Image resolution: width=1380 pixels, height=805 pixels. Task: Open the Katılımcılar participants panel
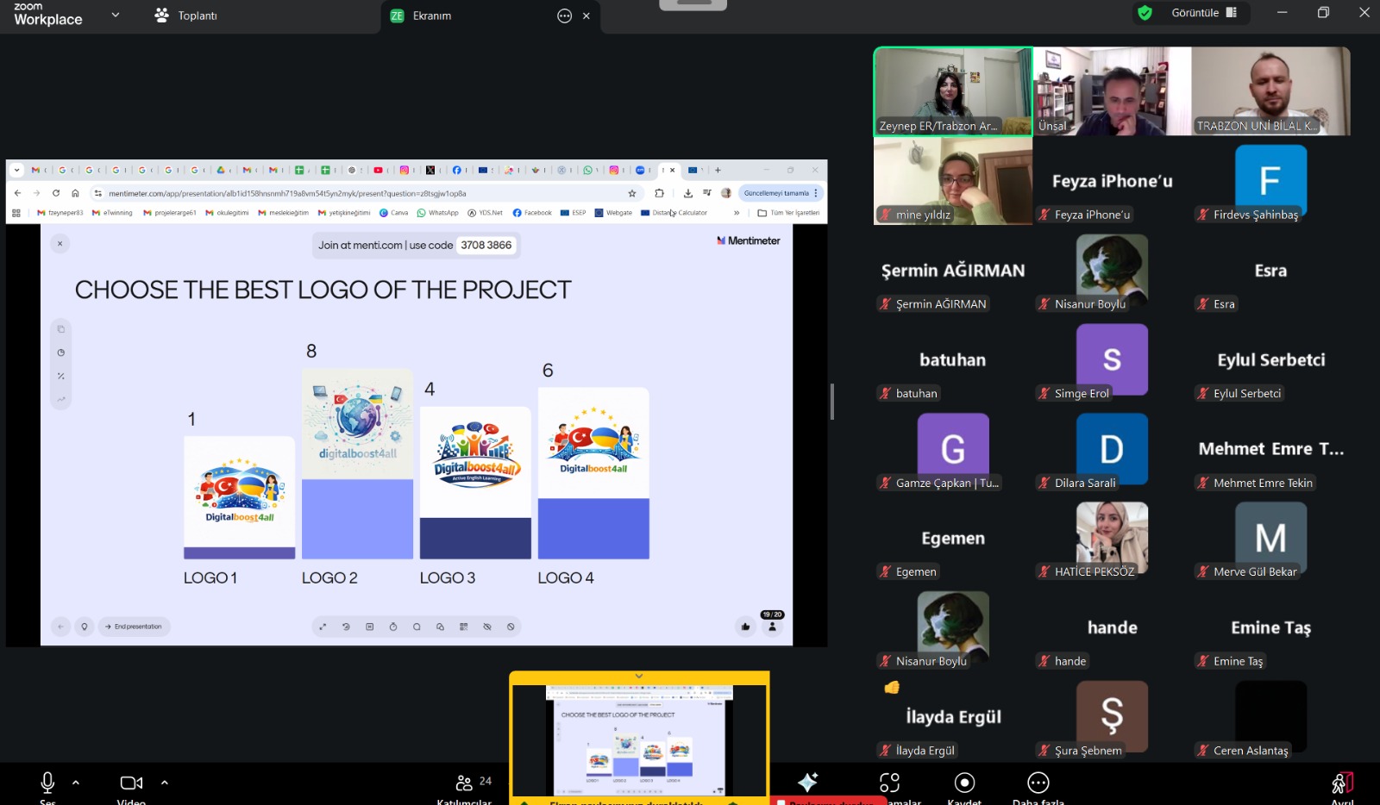(x=465, y=783)
